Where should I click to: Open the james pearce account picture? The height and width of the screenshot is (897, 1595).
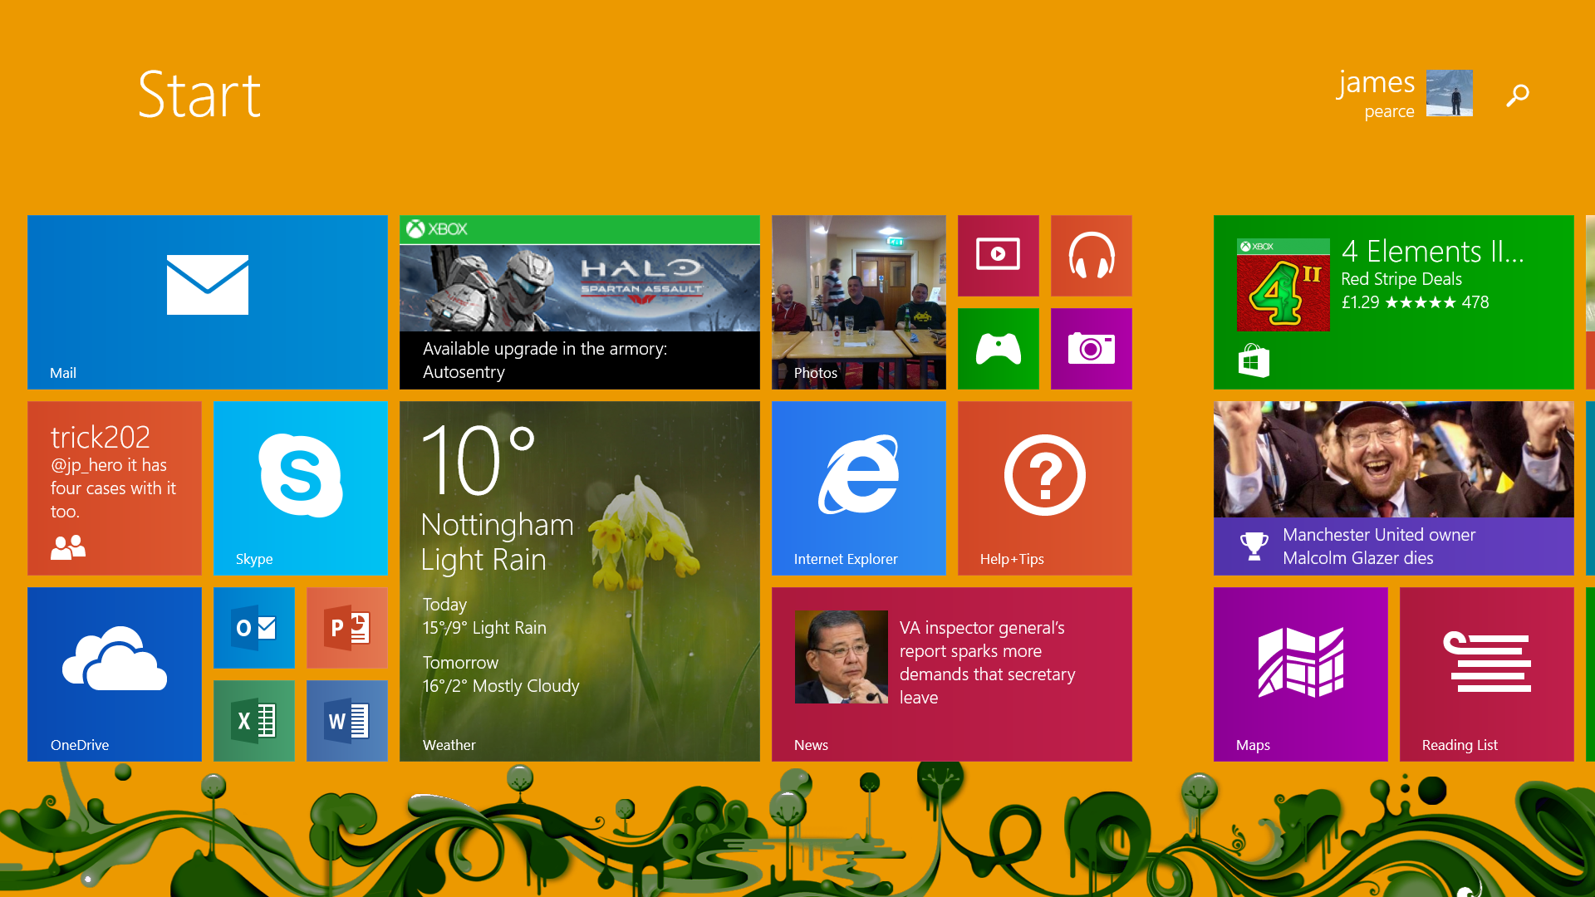pos(1449,93)
